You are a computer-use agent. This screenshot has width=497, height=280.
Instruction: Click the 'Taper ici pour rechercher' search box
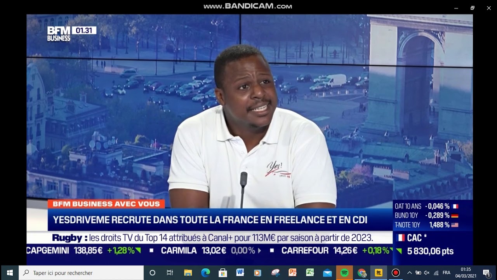click(x=81, y=273)
